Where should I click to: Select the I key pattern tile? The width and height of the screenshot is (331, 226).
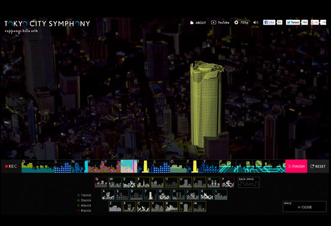click(200, 182)
